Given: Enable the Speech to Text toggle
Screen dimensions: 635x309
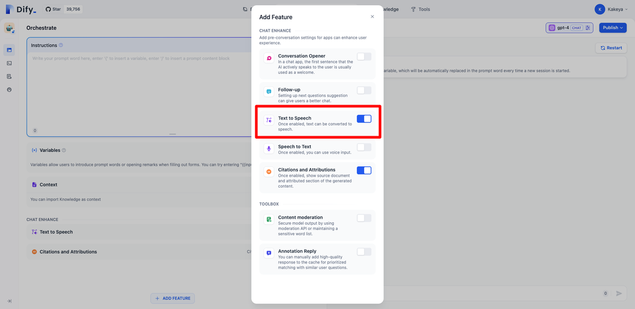Looking at the screenshot, I should point(364,147).
